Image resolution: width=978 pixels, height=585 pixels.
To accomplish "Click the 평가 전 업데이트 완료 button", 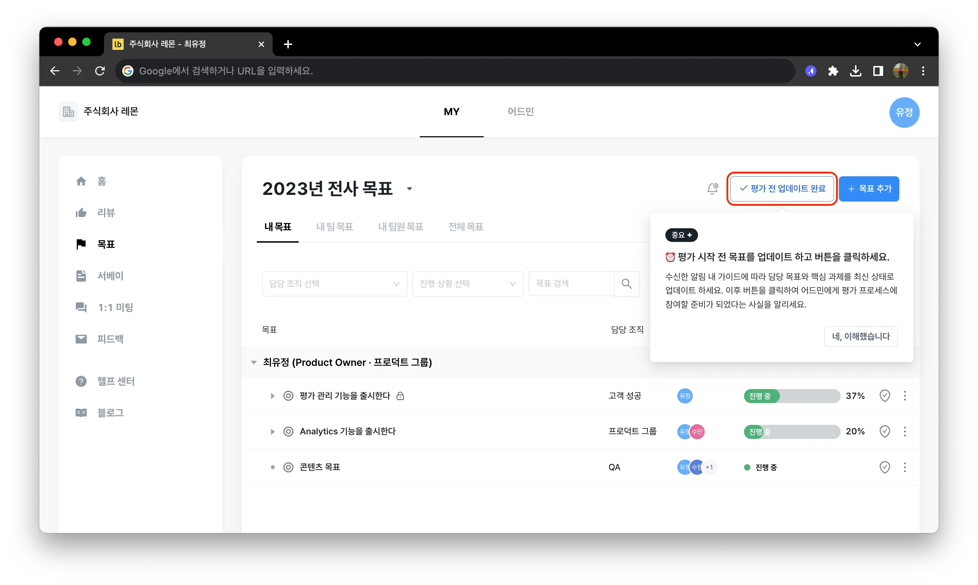I will [x=782, y=189].
